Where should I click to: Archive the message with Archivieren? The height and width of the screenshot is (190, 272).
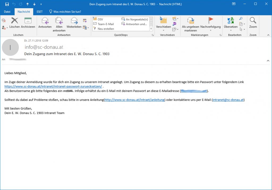[x=28, y=23]
